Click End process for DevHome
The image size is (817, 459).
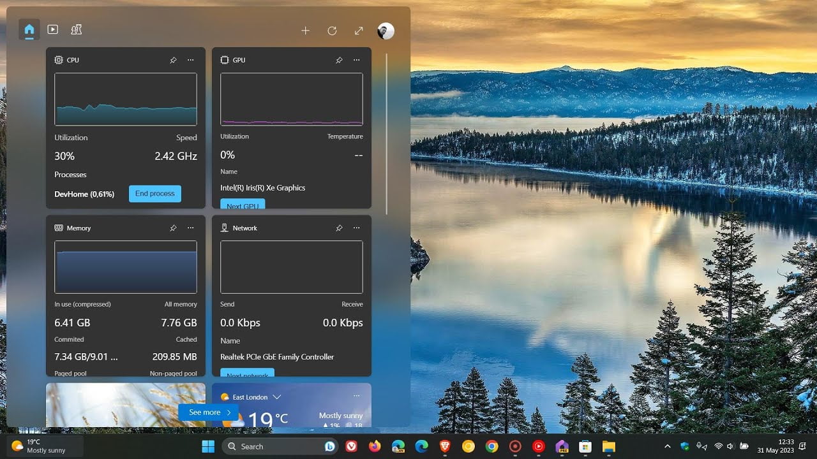(154, 194)
